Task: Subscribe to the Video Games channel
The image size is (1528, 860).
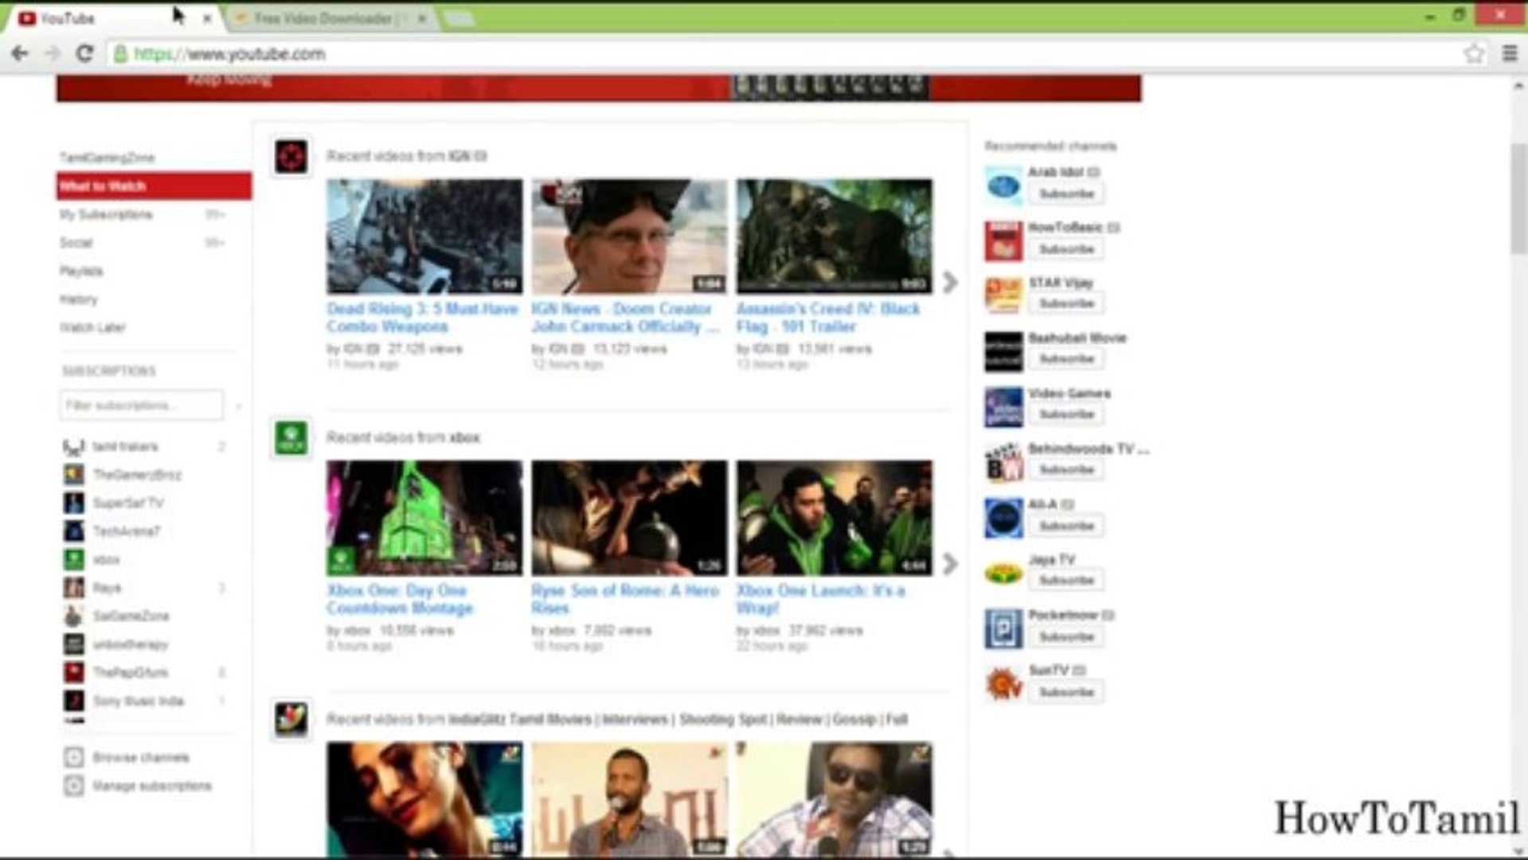Action: (1066, 415)
